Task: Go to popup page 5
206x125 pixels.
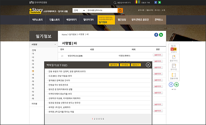Action: 101,119
